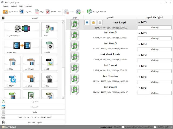Image resolution: width=173 pixels, height=129 pixels.
Task: Click the -> MP3 output label for test 6.mp3
Action: (142, 44)
